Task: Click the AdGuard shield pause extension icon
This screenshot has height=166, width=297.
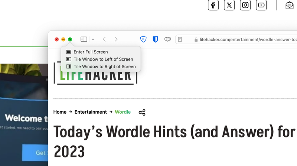Action: (x=143, y=39)
